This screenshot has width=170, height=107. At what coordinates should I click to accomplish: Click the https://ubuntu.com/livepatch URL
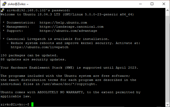point(40,47)
